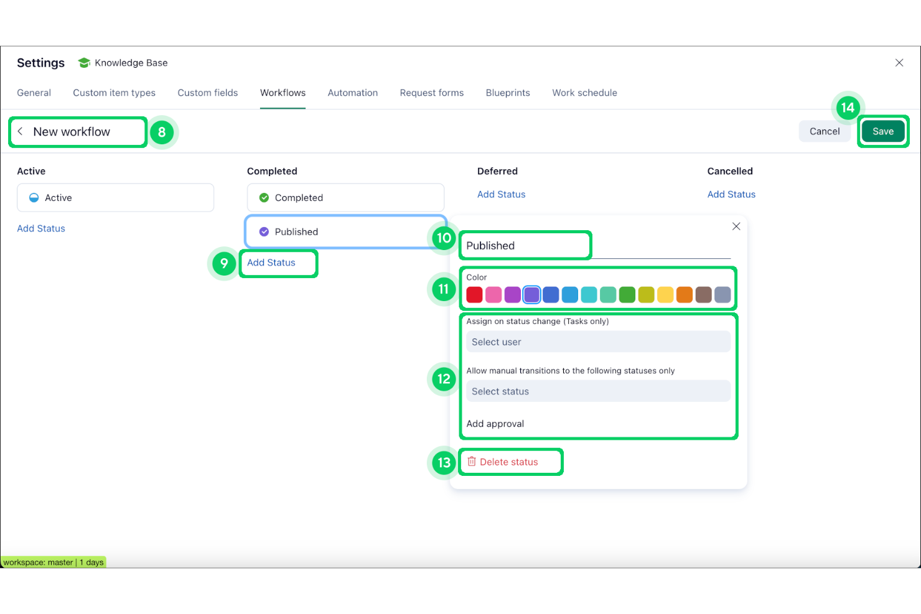Screen dimensions: 921x614
Task: Click the Published status name field
Action: pyautogui.click(x=525, y=245)
